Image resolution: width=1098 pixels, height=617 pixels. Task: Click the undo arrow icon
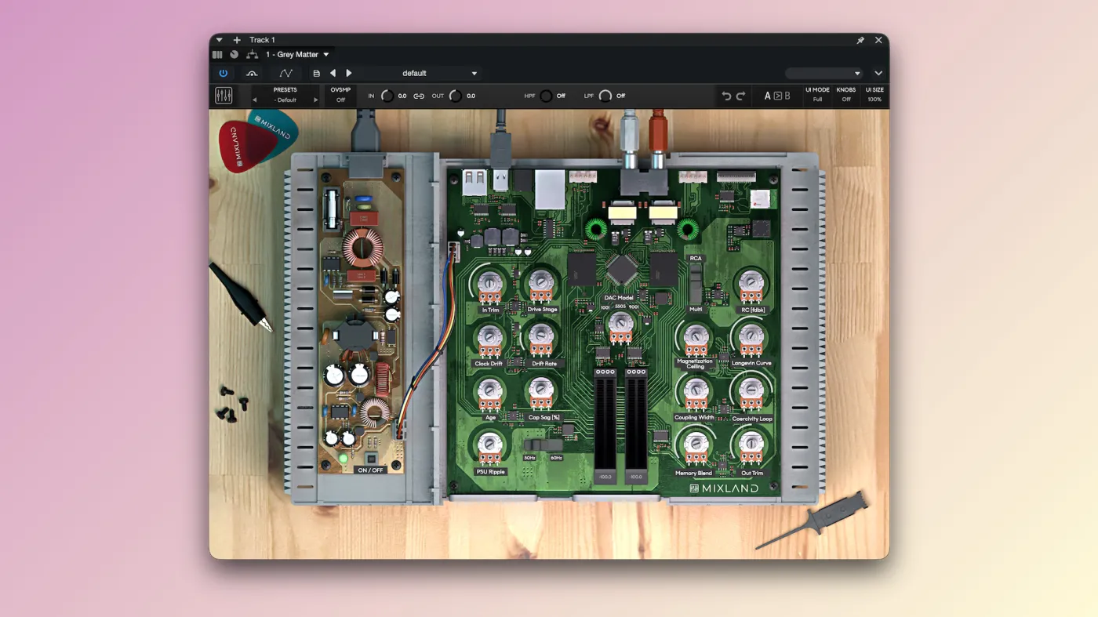726,96
